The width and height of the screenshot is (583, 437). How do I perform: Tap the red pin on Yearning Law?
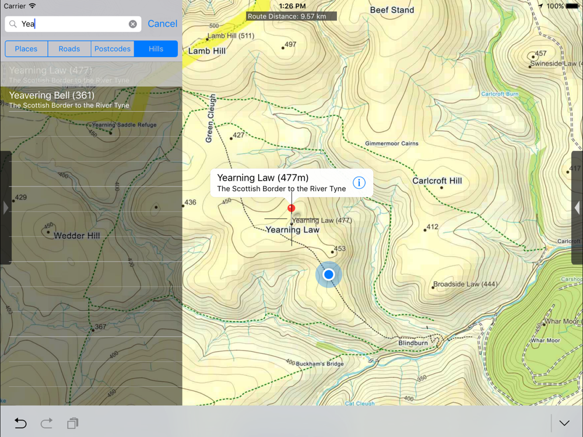[291, 208]
